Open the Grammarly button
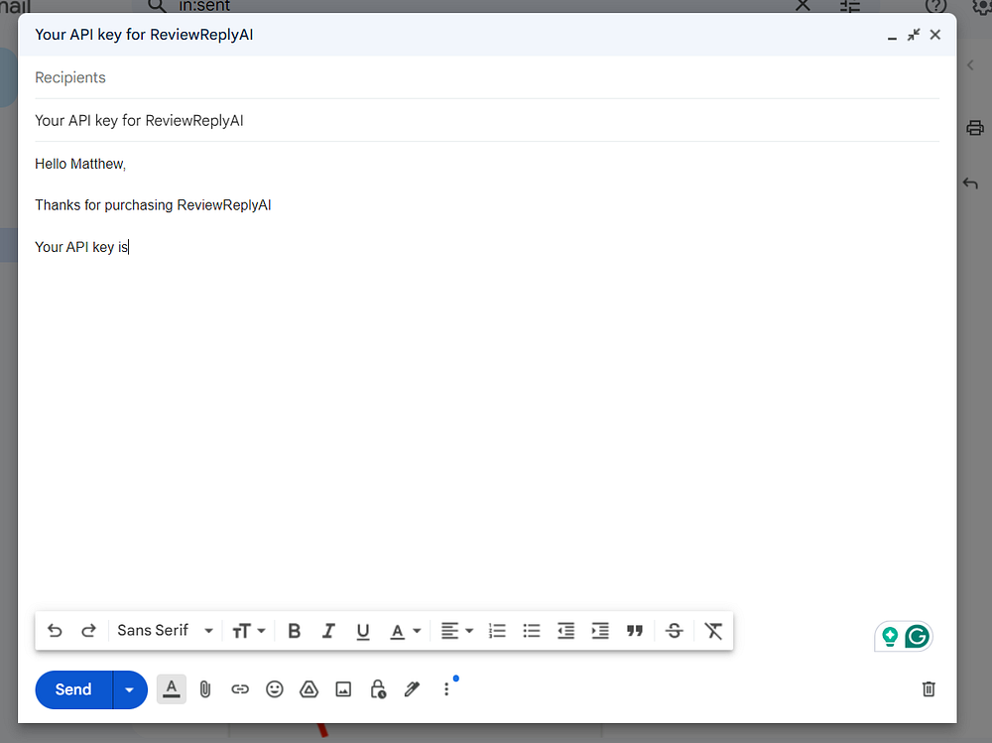The width and height of the screenshot is (992, 743). 917,636
